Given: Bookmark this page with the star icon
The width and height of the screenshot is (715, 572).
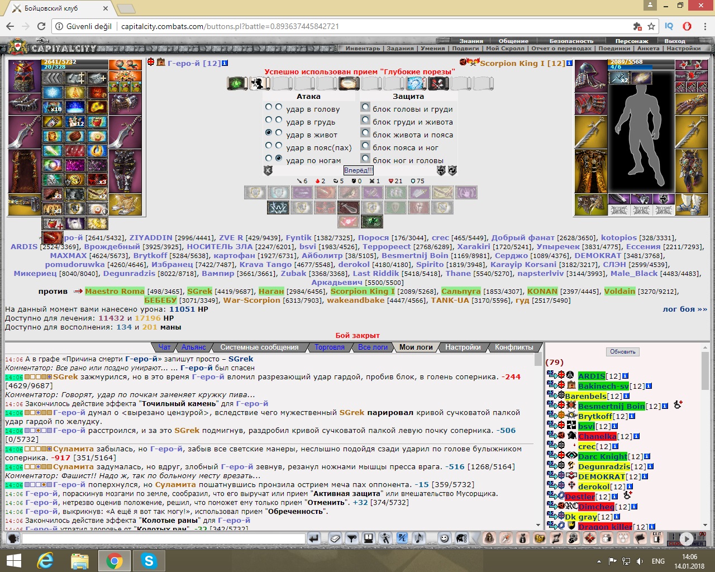Looking at the screenshot, I should click(x=651, y=26).
